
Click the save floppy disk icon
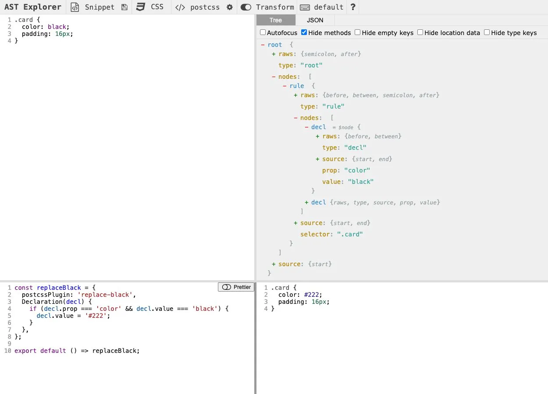[125, 7]
